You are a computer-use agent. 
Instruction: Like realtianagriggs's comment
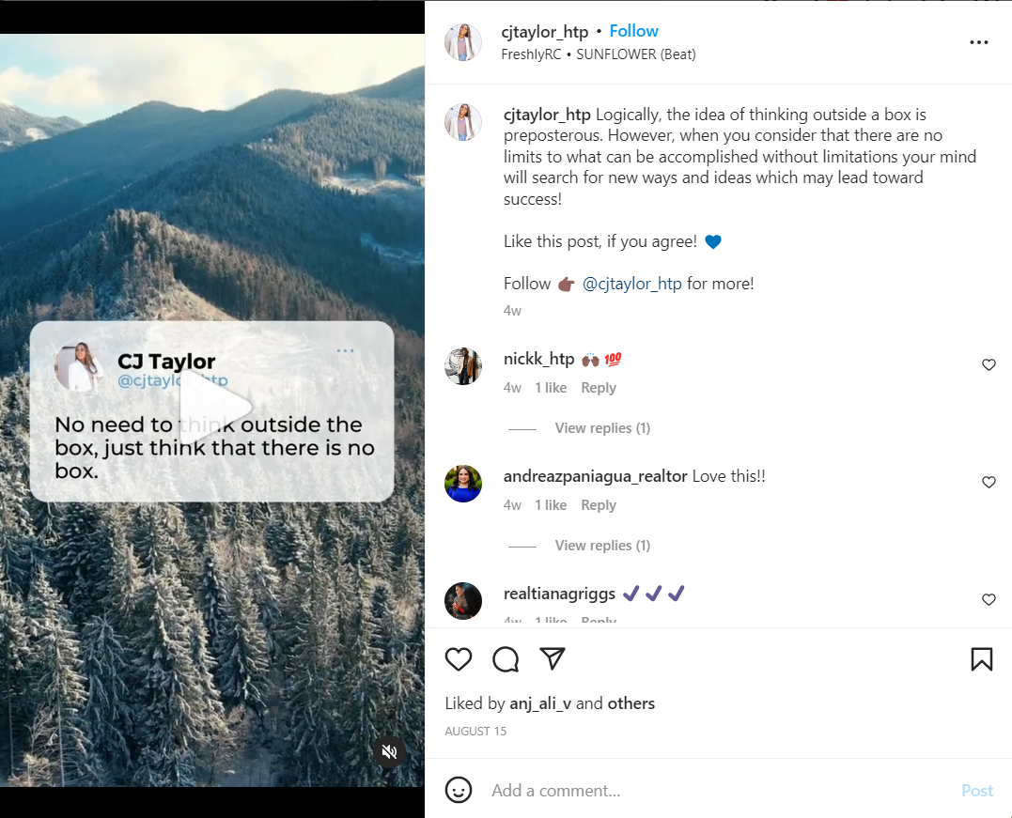coord(989,600)
